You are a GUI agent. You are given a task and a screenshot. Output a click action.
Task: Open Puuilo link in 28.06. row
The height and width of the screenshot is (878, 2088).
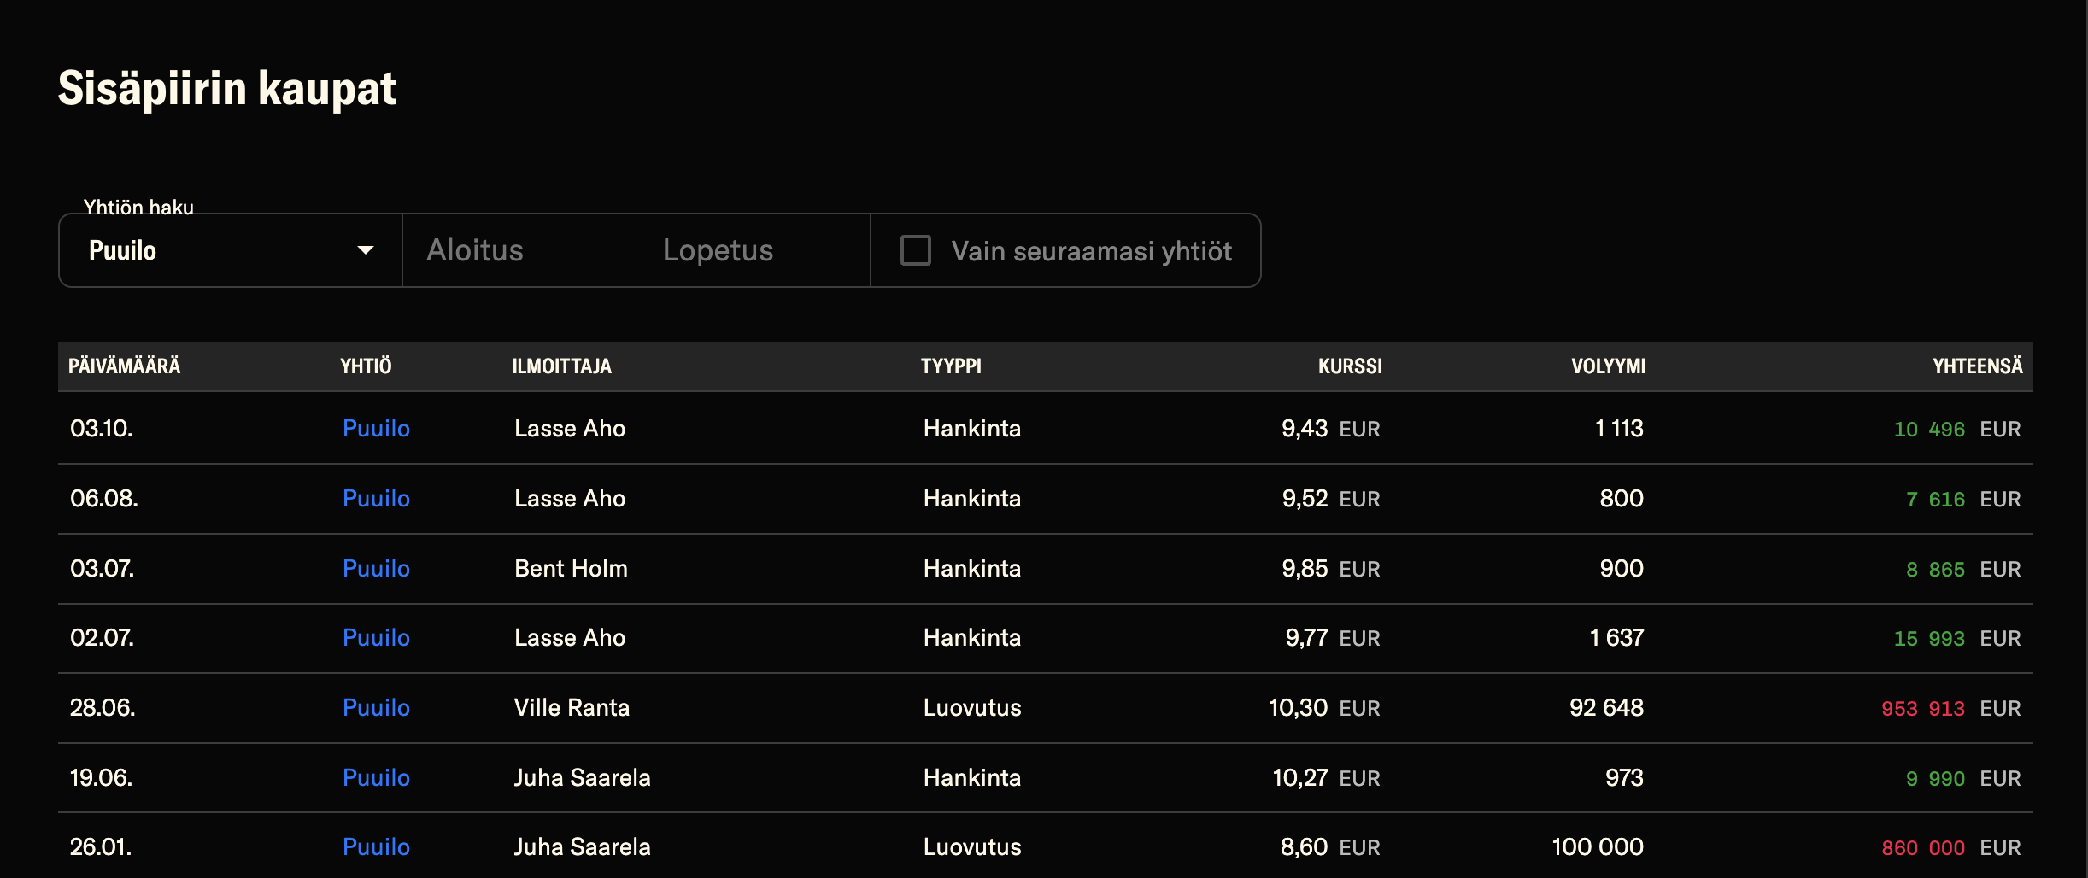tap(376, 708)
